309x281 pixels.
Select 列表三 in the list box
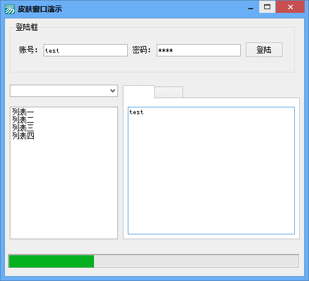[23, 128]
